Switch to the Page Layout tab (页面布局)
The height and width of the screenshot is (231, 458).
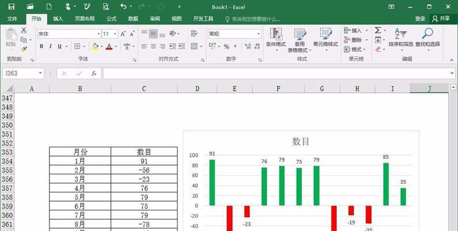[x=85, y=18]
